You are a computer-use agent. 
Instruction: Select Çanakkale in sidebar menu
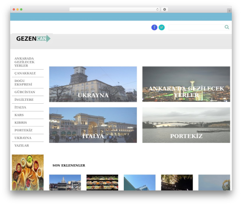(x=25, y=73)
